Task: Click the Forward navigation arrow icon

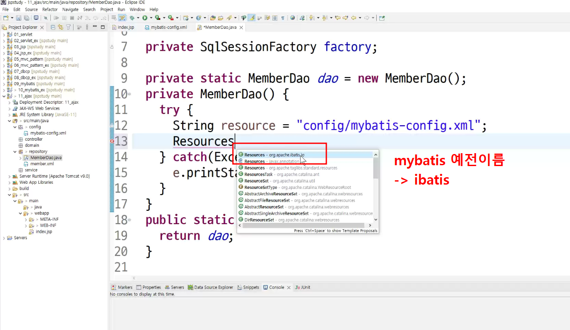Action: (367, 18)
